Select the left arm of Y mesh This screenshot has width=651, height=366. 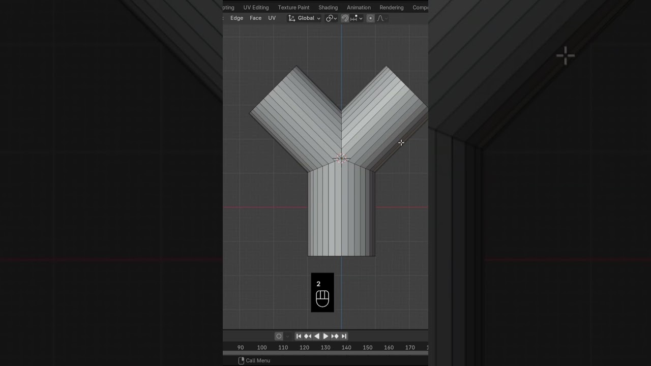[x=295, y=119]
